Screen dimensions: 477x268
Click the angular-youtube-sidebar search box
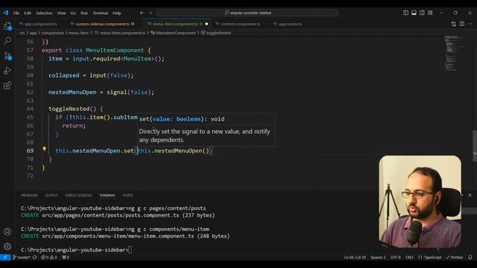(x=247, y=13)
